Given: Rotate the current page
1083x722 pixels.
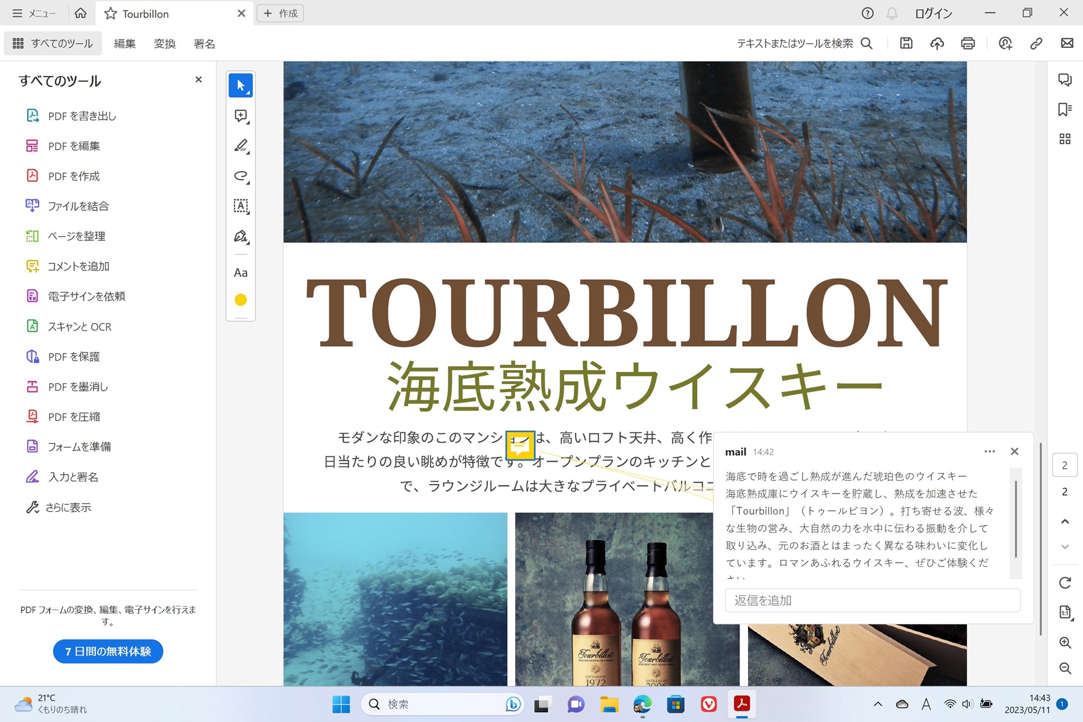Looking at the screenshot, I should [x=1066, y=584].
